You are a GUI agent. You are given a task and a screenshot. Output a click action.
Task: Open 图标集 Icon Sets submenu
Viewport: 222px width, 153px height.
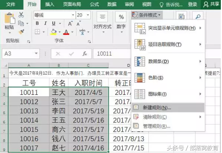tap(168, 94)
